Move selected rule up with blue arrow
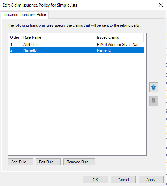Viewport: 167px width, 186px height. [154, 87]
